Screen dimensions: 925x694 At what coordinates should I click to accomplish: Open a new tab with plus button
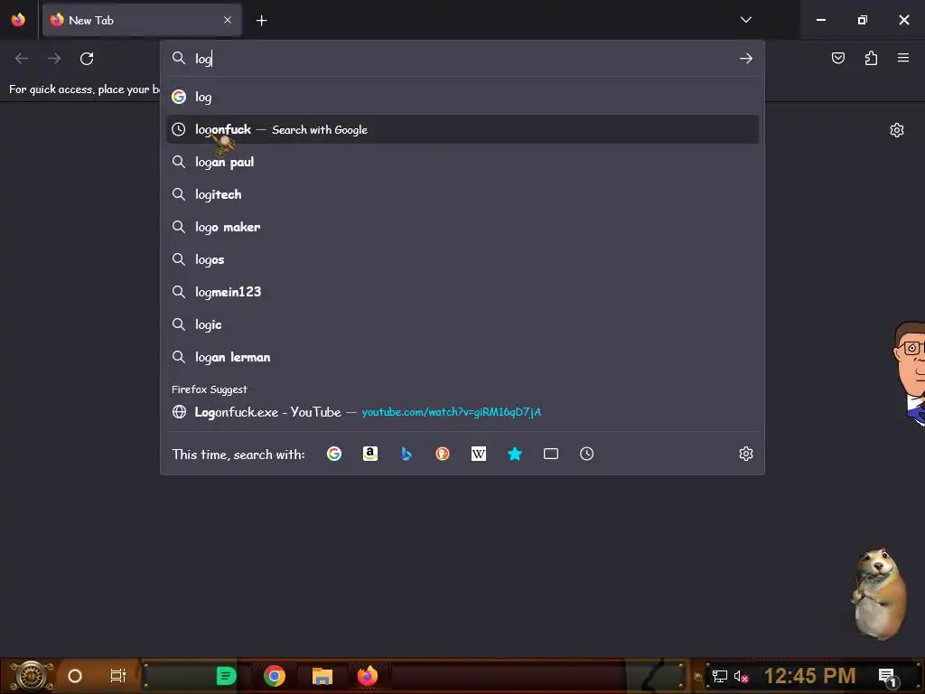click(x=261, y=21)
